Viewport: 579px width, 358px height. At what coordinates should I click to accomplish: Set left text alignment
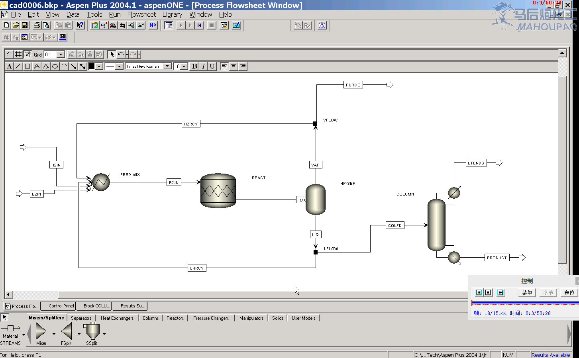224,66
